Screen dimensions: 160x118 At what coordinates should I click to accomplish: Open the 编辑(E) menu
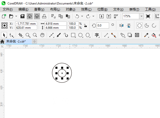[23, 9]
